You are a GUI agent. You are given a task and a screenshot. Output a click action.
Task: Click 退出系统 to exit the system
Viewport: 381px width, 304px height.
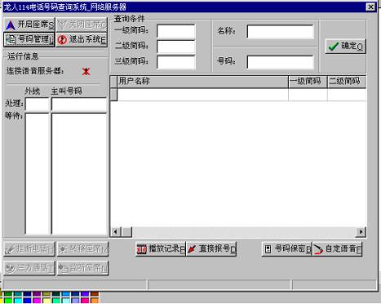[82, 40]
